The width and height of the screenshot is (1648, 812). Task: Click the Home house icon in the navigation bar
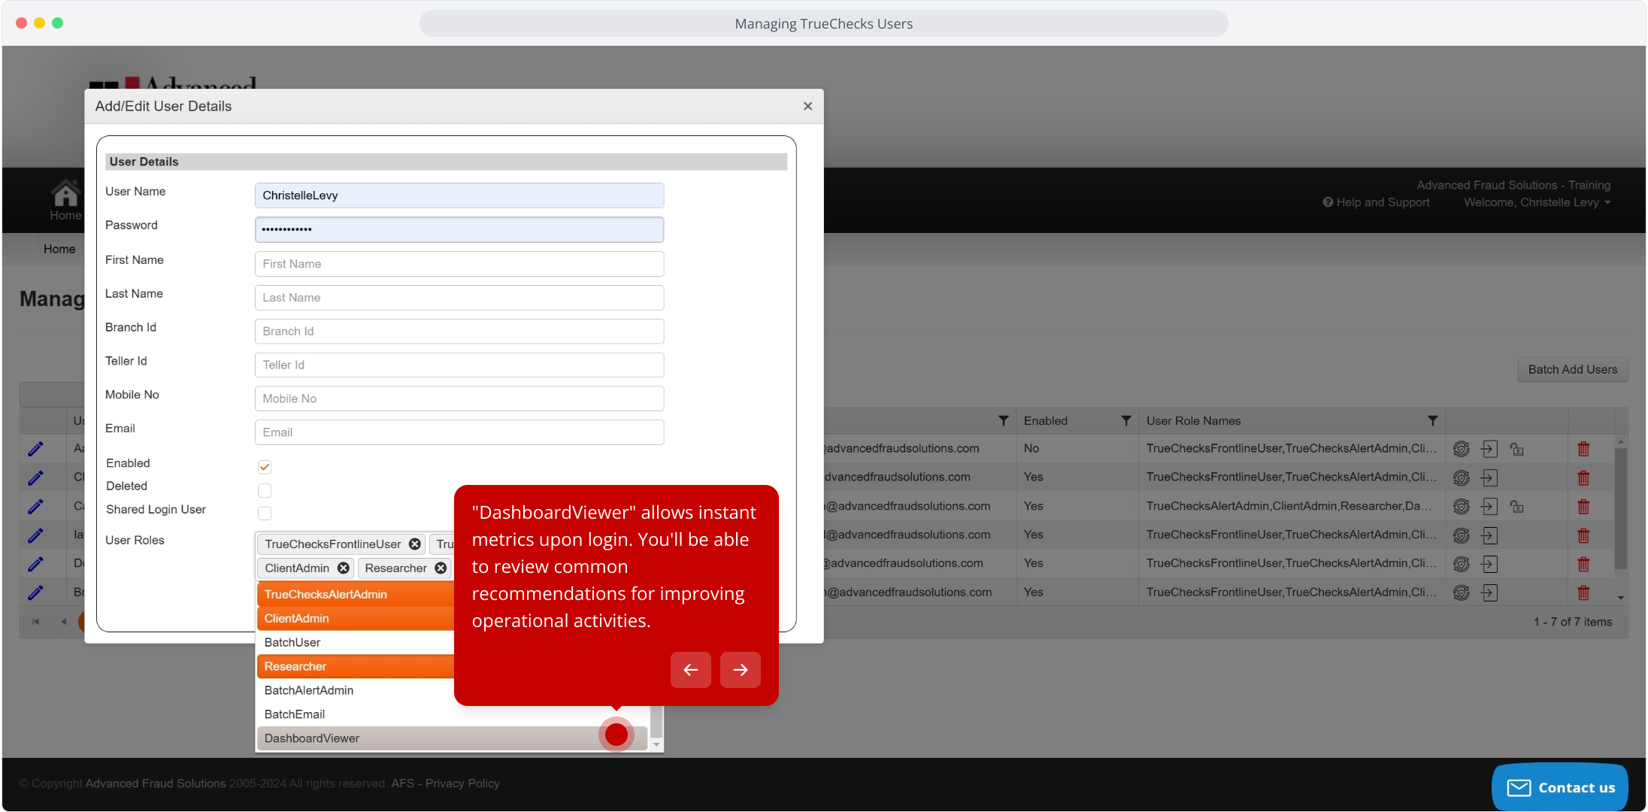[x=65, y=193]
